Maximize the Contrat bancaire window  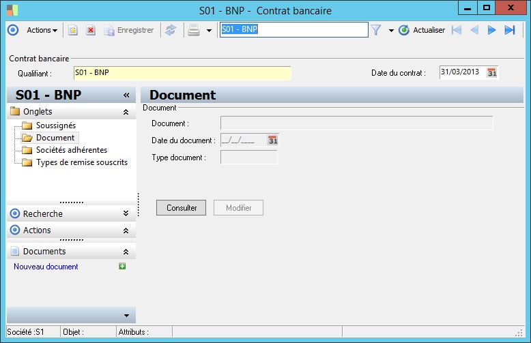(x=487, y=8)
